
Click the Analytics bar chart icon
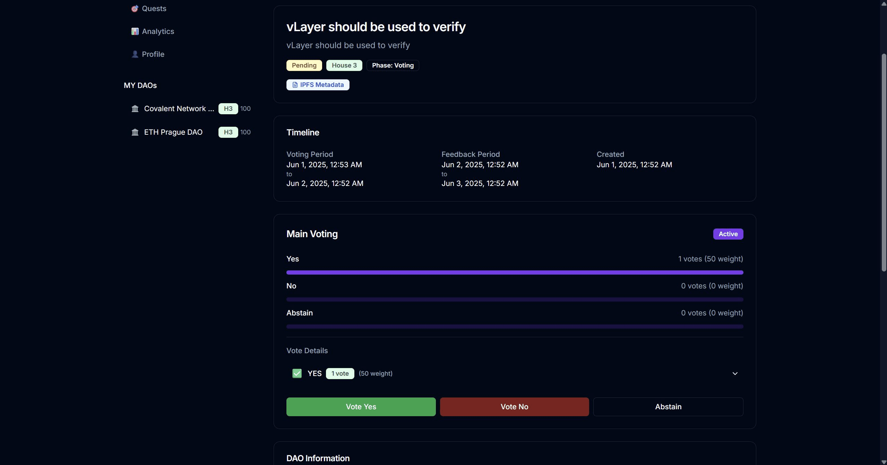point(135,32)
